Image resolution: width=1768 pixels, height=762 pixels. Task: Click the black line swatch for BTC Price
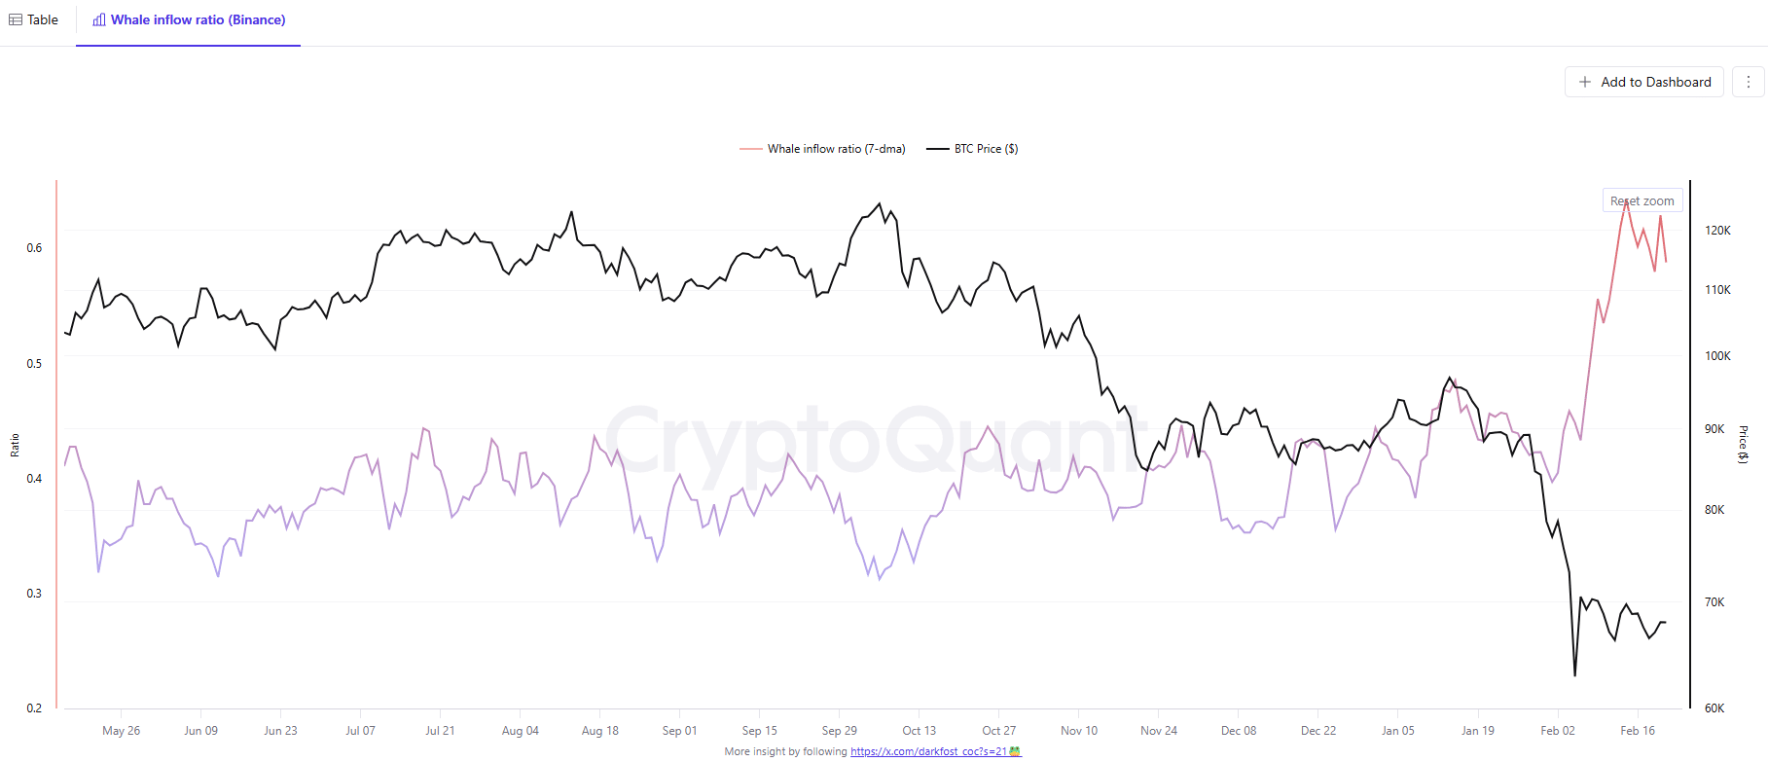(x=936, y=148)
